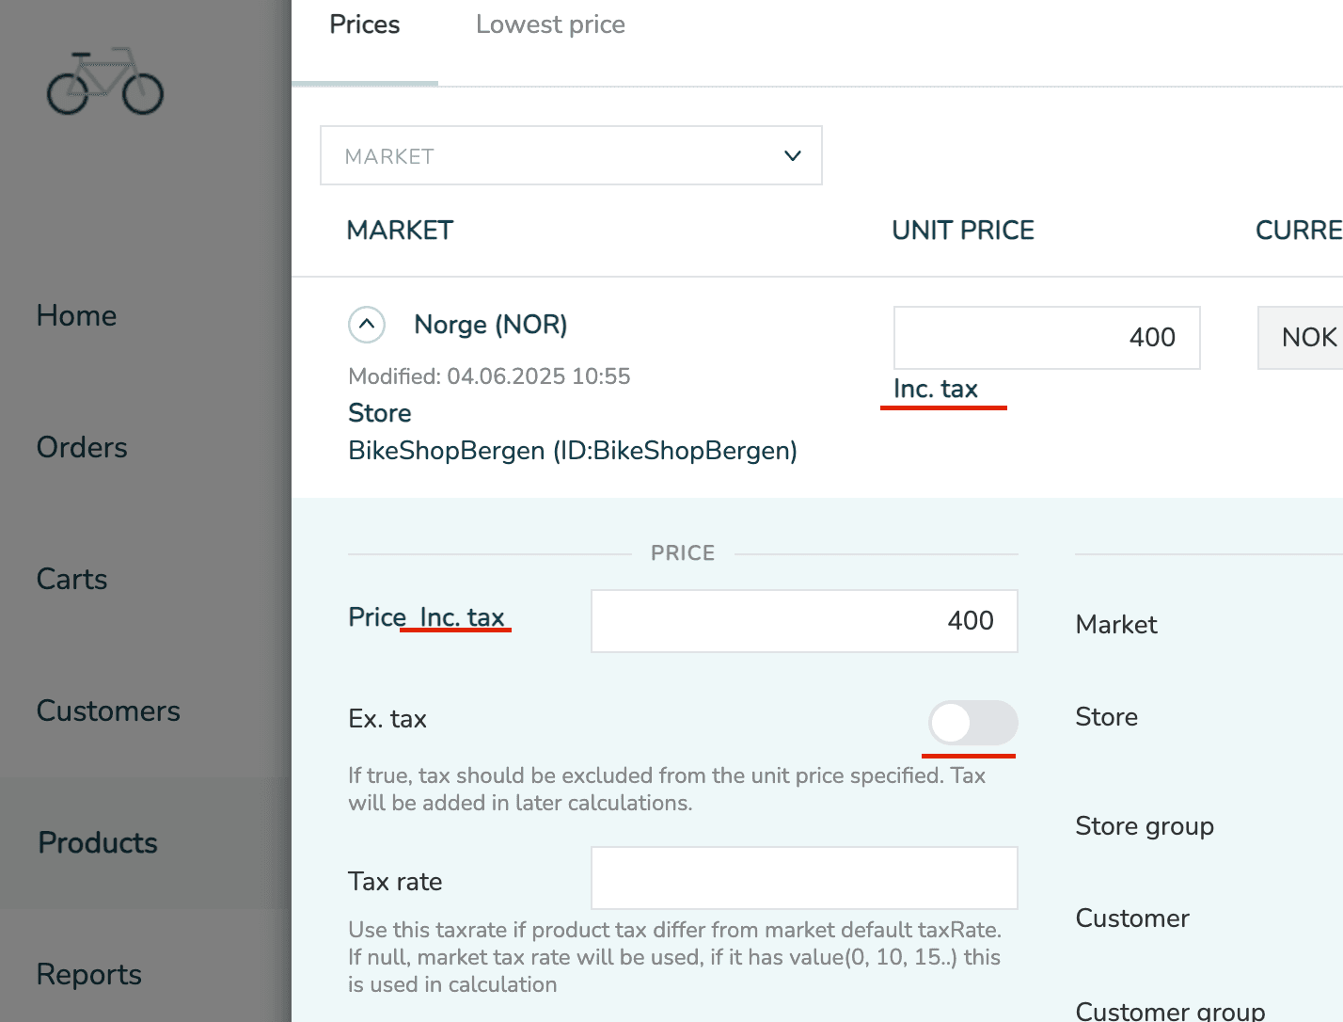Open Orders from the sidebar
This screenshot has width=1343, height=1022.
pos(82,448)
